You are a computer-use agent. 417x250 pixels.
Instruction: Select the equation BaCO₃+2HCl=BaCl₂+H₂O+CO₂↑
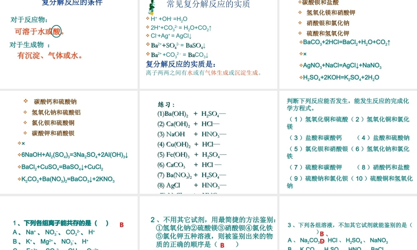pos(347,42)
